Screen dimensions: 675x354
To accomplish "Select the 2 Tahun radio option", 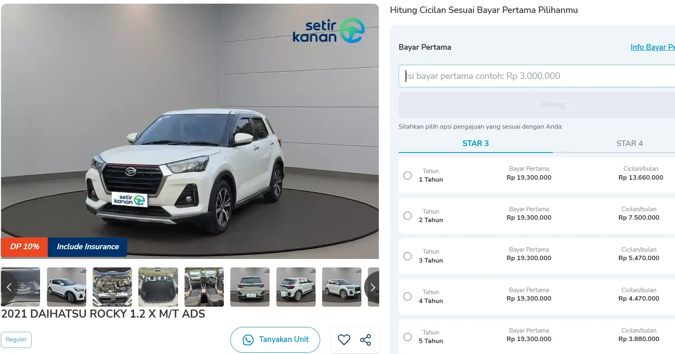I will [x=408, y=216].
